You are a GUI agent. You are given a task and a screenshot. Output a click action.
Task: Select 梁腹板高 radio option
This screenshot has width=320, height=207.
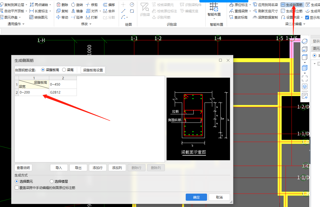pos(43,70)
